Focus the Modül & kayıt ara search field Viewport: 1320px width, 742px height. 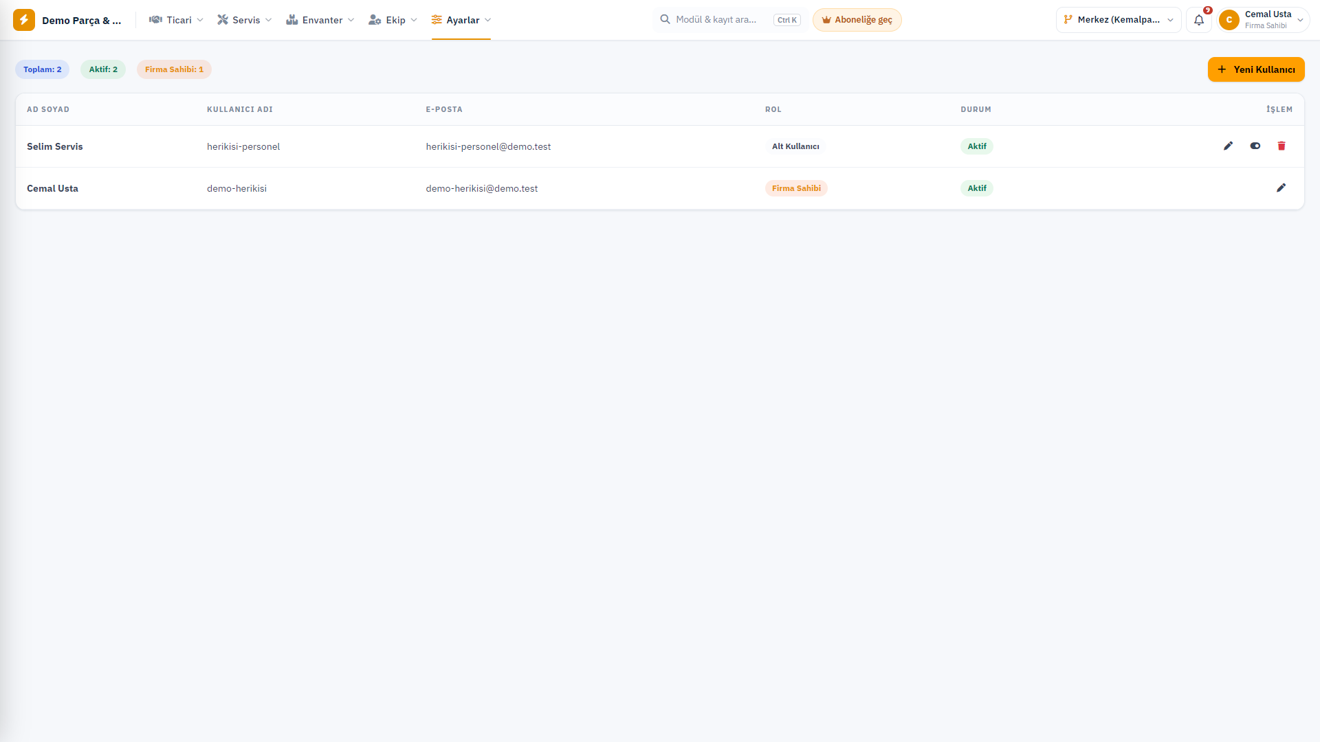[731, 20]
